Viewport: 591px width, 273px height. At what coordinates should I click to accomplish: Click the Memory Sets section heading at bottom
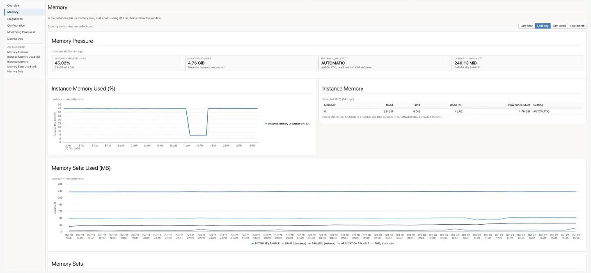point(67,264)
